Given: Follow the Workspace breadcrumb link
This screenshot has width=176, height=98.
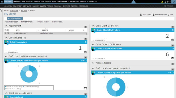Looking at the screenshot, I should click(14, 11).
